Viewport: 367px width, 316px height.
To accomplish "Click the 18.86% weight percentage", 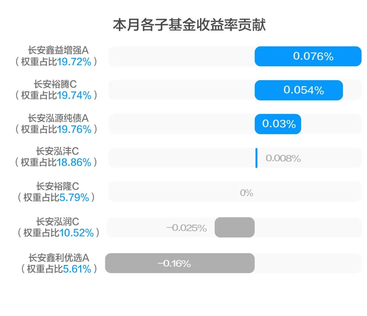I will pos(74,163).
